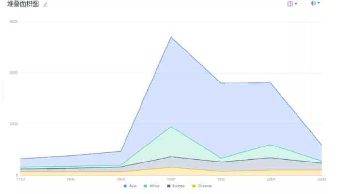This screenshot has width=344, height=194.
Task: Click the chart title 堆叠面积图
Action: [x=23, y=4]
